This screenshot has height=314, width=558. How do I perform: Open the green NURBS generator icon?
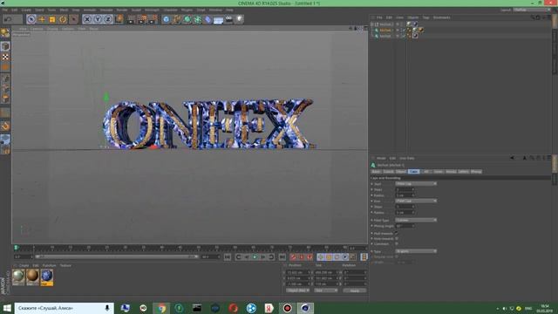(x=187, y=19)
